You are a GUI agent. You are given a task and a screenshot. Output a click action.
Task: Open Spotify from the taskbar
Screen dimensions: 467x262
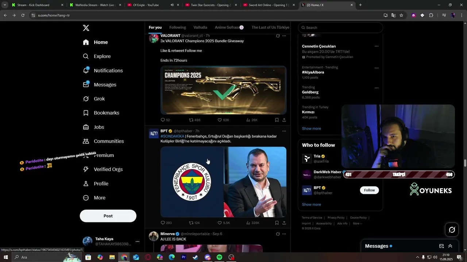tap(219, 257)
